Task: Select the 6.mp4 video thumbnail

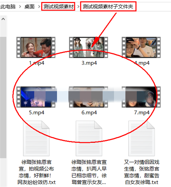Action: point(89,97)
